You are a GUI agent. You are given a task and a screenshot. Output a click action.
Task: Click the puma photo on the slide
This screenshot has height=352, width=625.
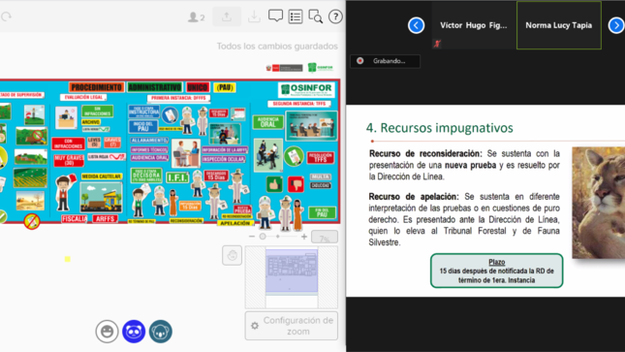pos(598,203)
